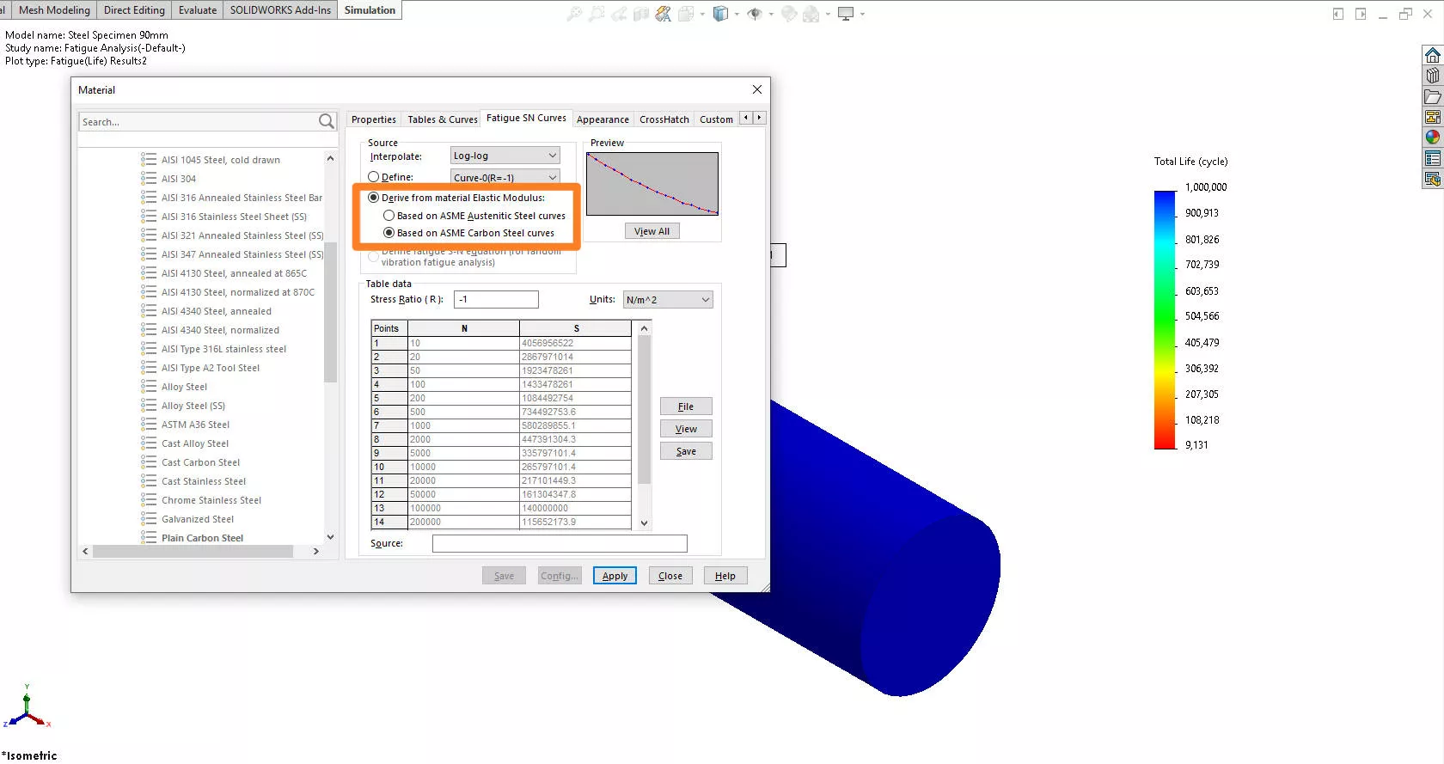Open Appearances color ball icon in task pane
1444x764 pixels.
coord(1432,138)
